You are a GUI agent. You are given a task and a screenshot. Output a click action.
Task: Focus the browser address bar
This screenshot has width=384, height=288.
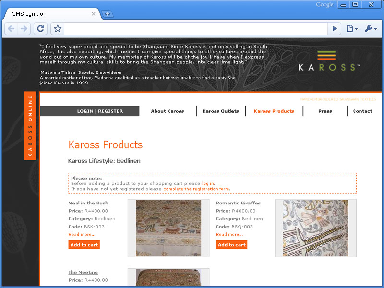[x=195, y=29]
